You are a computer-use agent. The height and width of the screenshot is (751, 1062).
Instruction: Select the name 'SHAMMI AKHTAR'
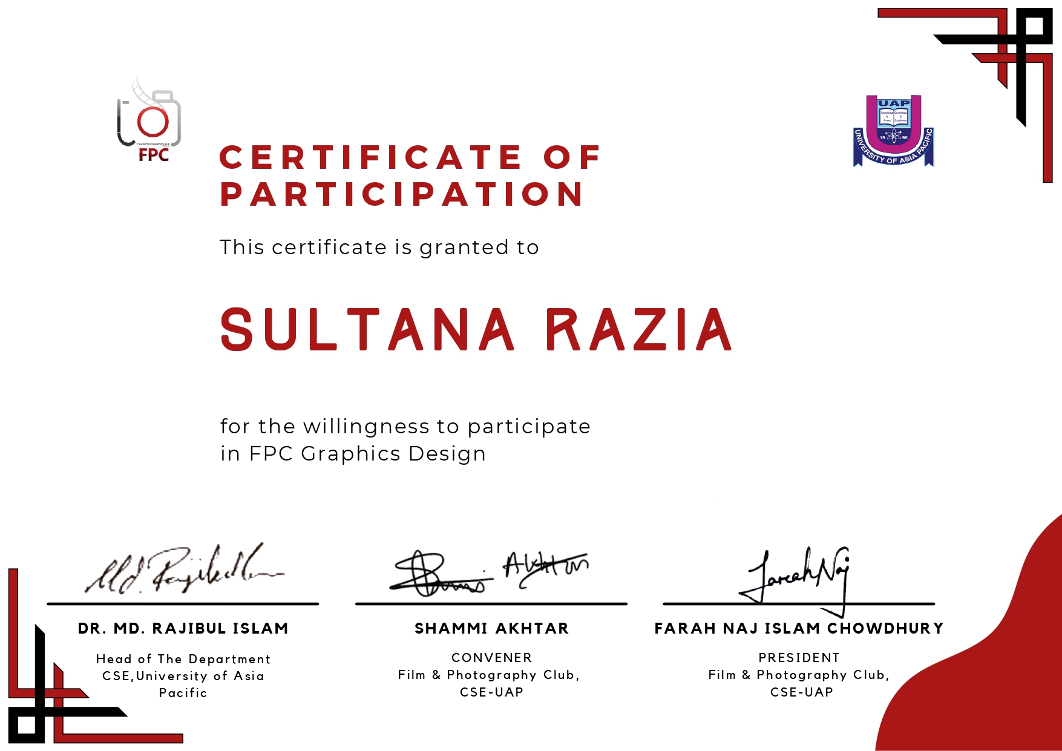(491, 628)
